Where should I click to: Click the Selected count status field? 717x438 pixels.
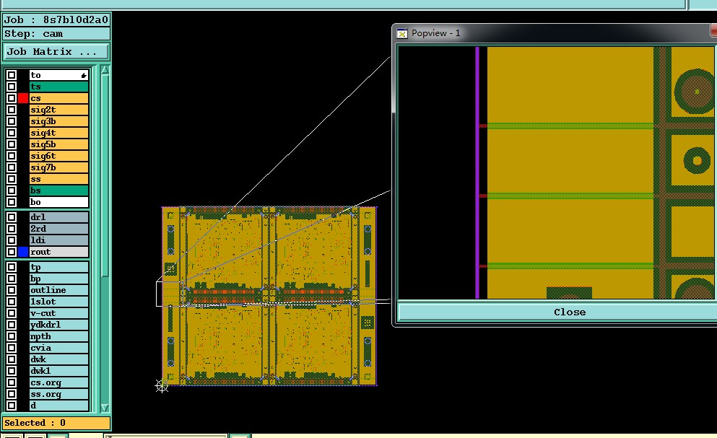56,423
